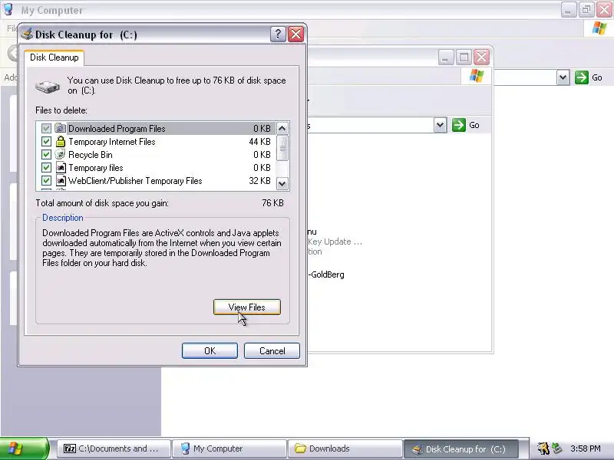Viewport: 614px width, 460px height.
Task: Click the Recycle Bin icon in list
Action: coord(61,154)
